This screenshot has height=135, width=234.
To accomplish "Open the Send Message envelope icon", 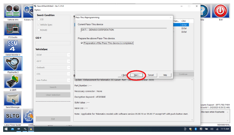I will tap(13, 99).
